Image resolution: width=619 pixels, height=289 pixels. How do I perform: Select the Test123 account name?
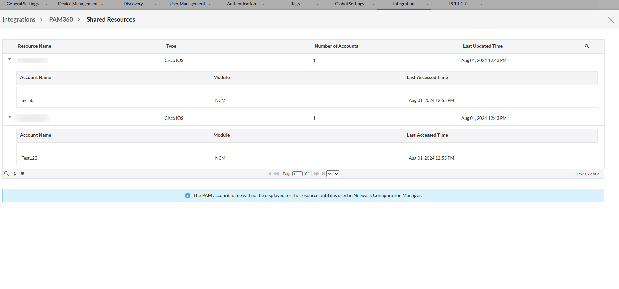pyautogui.click(x=29, y=158)
